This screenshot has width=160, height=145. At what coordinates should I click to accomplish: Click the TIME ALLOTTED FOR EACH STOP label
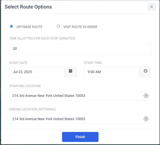point(42,39)
